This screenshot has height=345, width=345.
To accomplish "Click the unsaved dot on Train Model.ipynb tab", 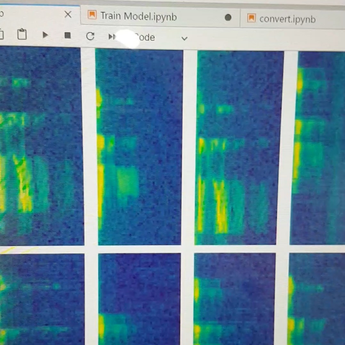I will (x=228, y=17).
